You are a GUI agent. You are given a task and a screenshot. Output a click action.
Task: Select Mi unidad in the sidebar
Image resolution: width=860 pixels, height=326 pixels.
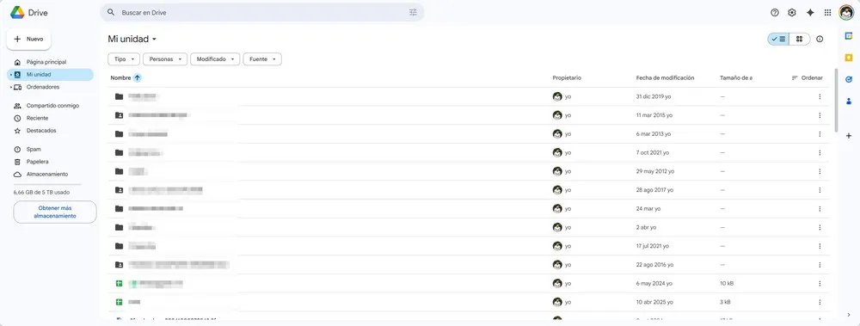[x=51, y=75]
